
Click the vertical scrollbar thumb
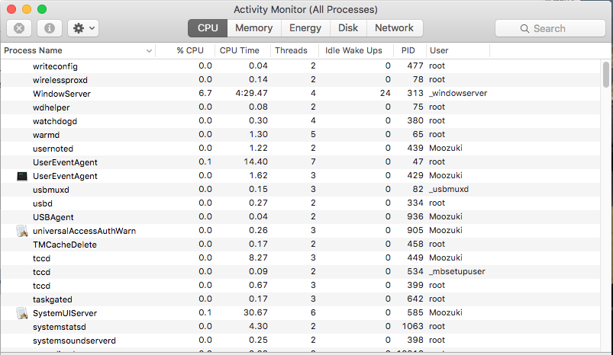[x=606, y=75]
